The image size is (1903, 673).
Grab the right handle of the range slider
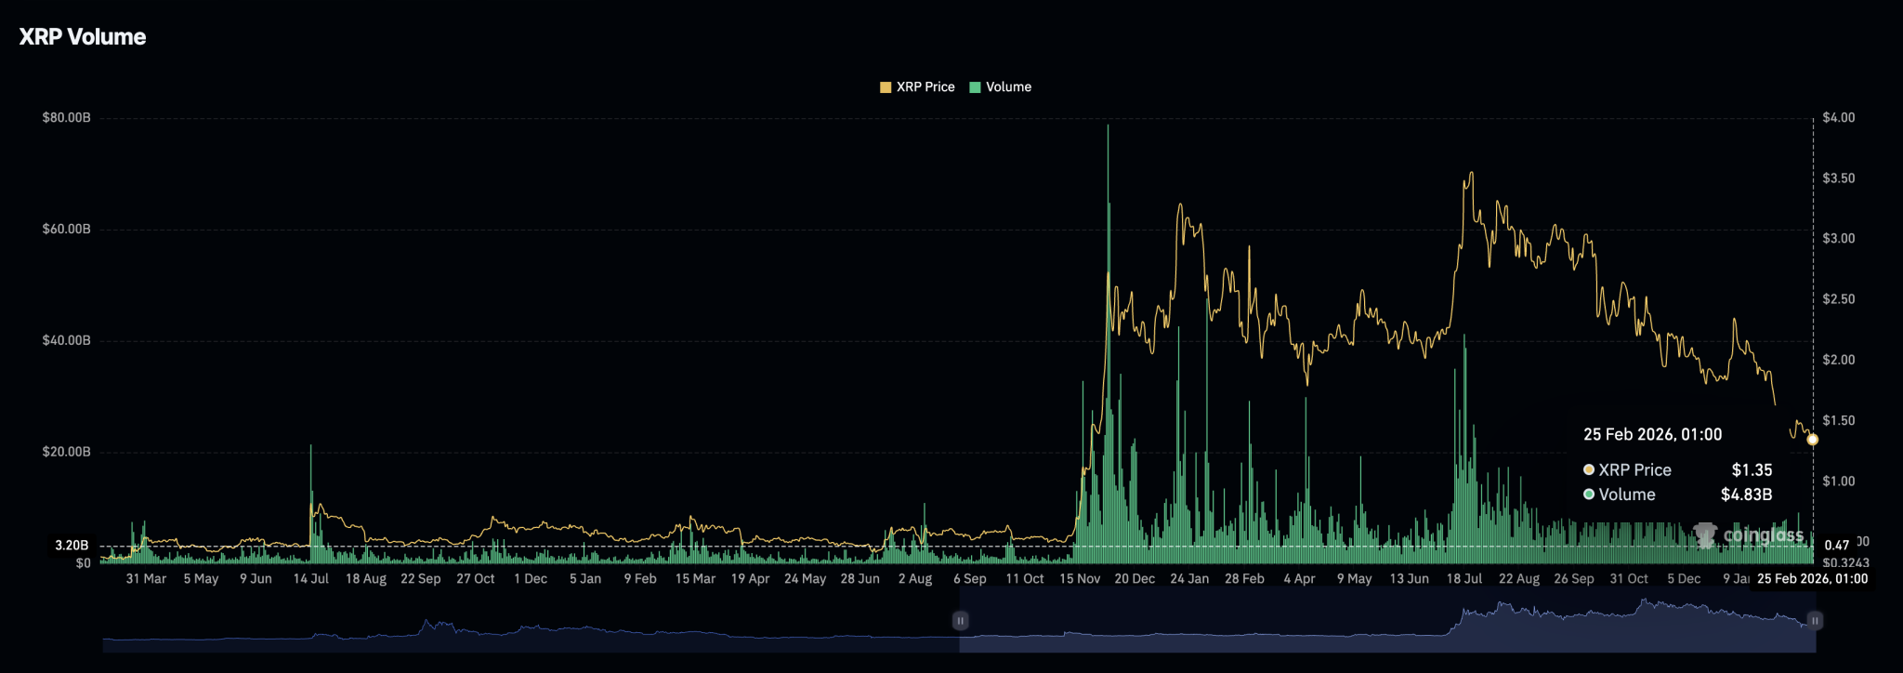pyautogui.click(x=1814, y=620)
